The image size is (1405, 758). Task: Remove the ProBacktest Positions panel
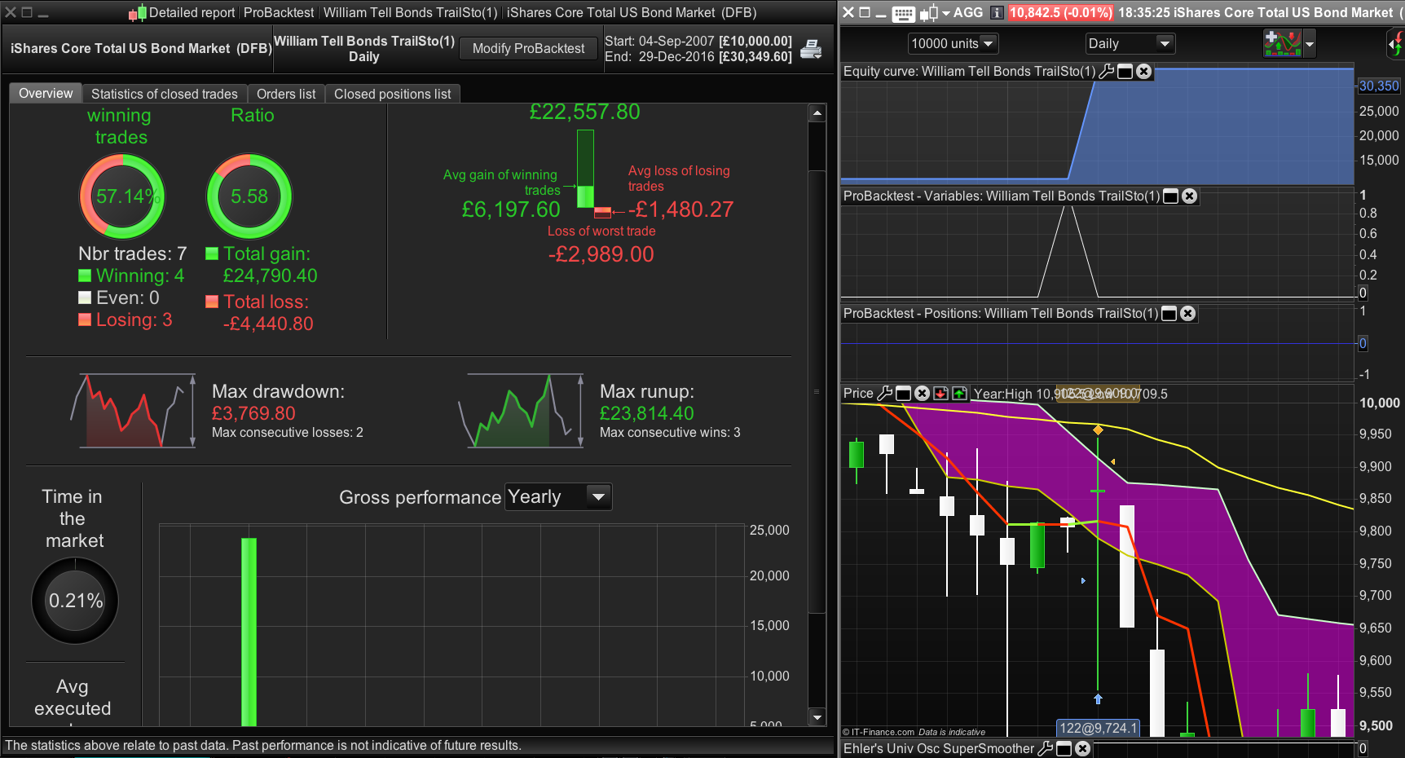1188,314
